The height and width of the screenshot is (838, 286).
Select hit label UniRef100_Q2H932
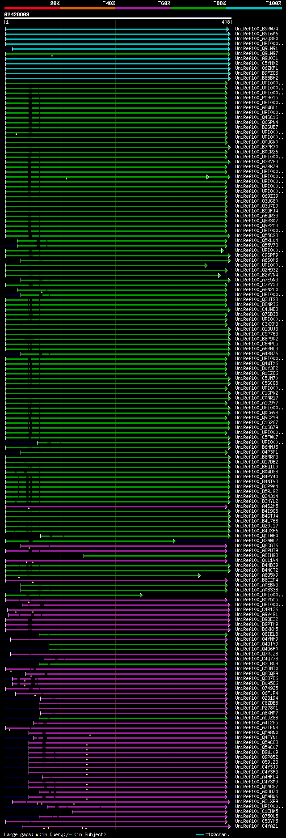click(x=257, y=270)
